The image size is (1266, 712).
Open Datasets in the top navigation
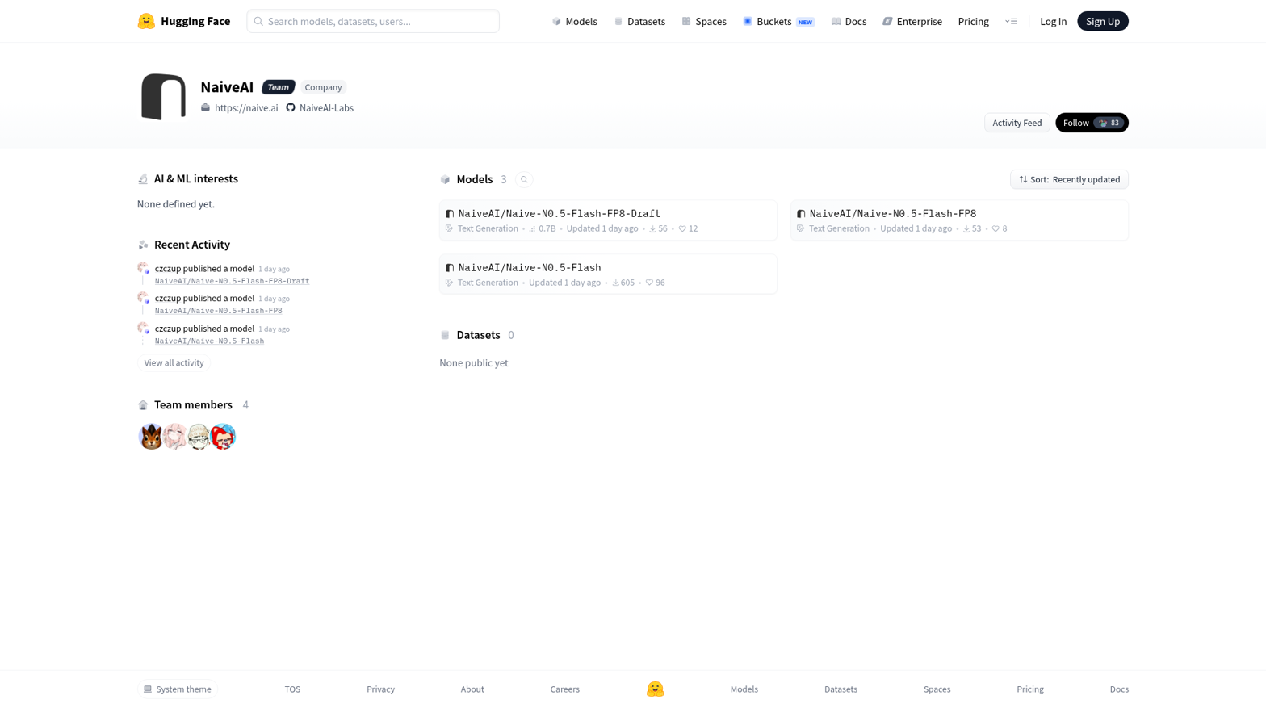[x=639, y=21]
